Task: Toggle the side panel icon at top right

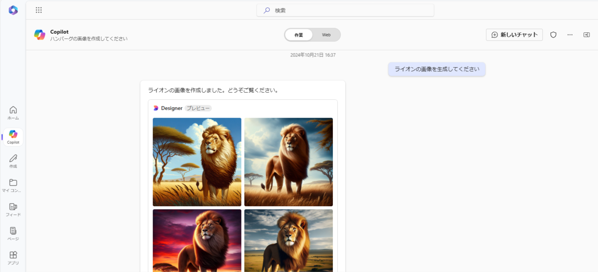Action: (587, 35)
